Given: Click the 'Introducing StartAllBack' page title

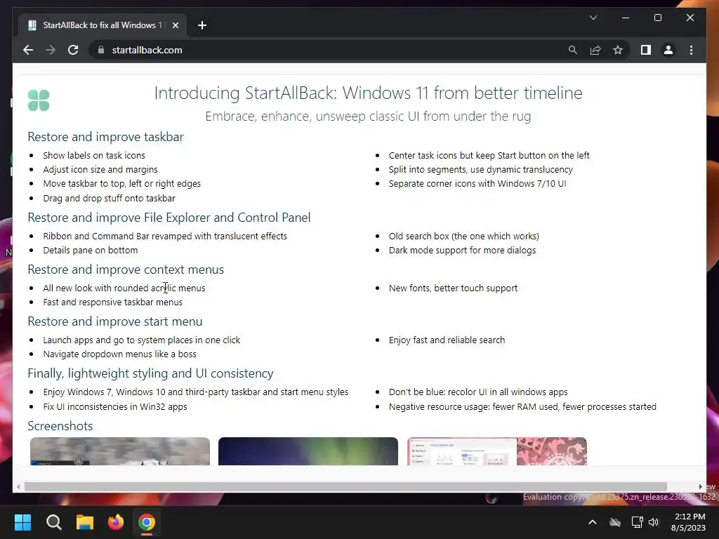Looking at the screenshot, I should (x=368, y=93).
